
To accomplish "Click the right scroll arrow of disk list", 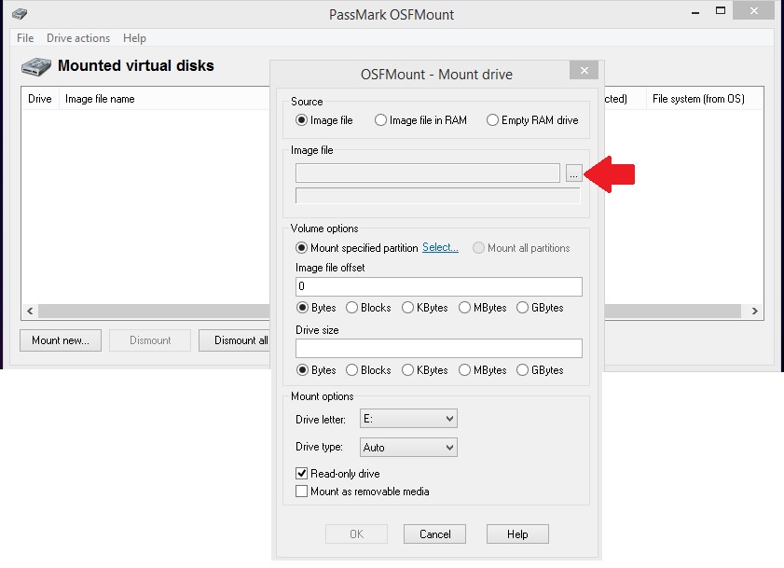I will (754, 311).
